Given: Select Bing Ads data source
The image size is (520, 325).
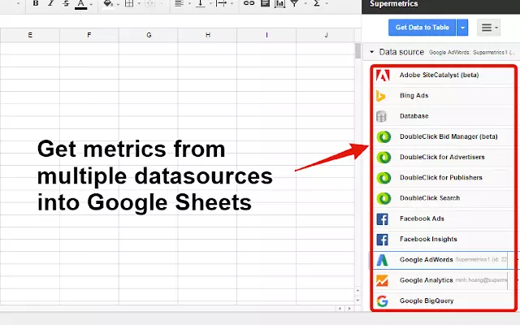Looking at the screenshot, I should (444, 96).
